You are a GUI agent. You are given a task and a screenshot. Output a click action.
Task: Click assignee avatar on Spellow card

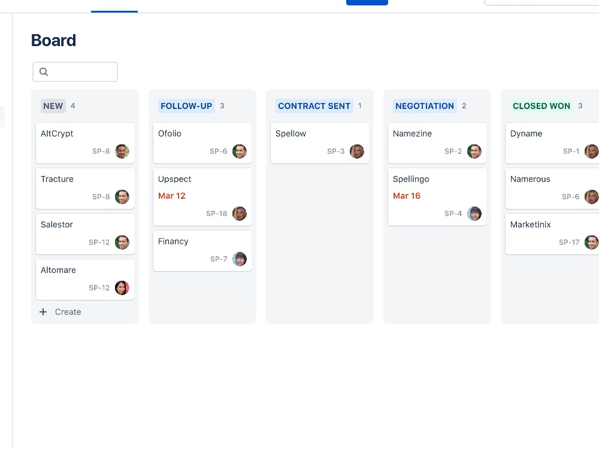[357, 151]
